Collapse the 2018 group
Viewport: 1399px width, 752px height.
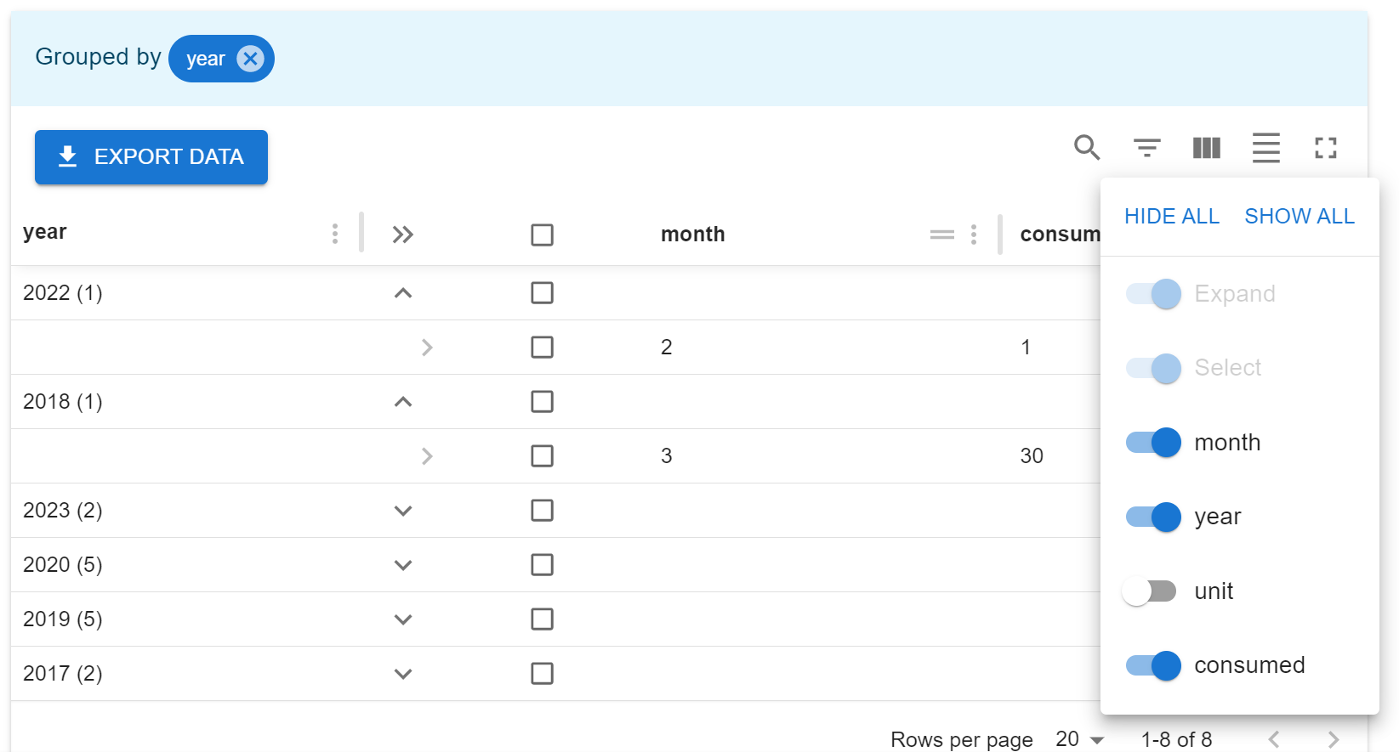click(403, 402)
